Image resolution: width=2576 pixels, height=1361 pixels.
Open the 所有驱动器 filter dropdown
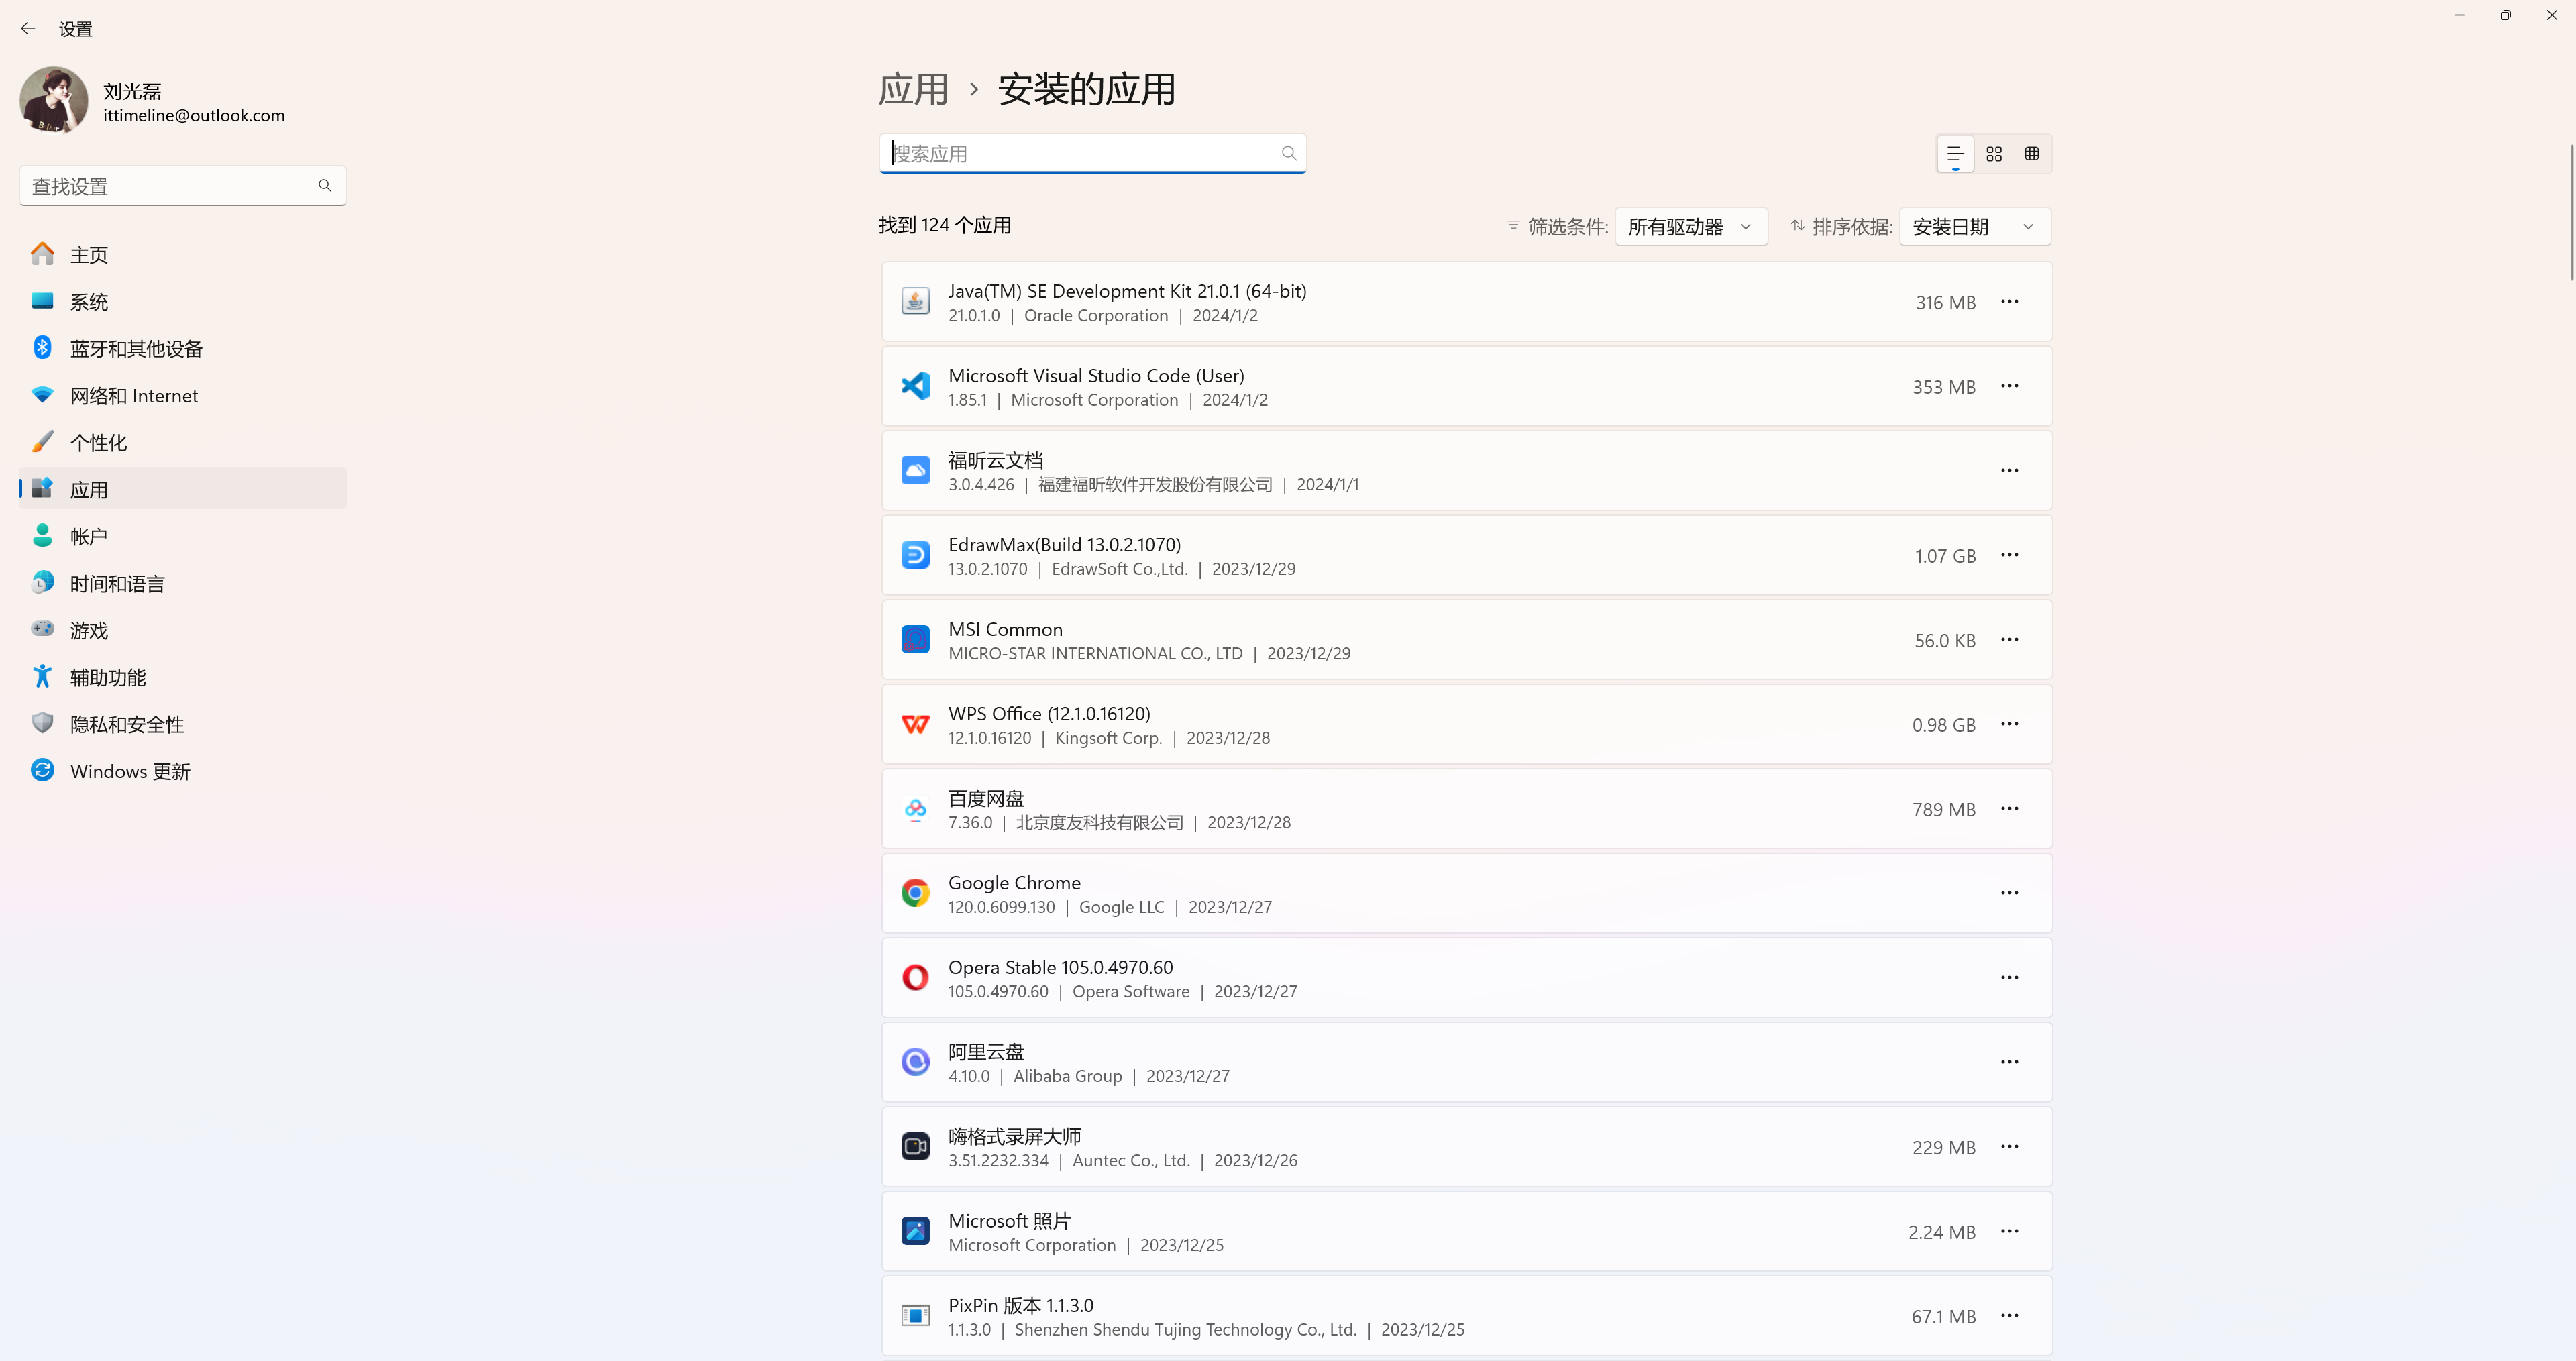[x=1690, y=227]
